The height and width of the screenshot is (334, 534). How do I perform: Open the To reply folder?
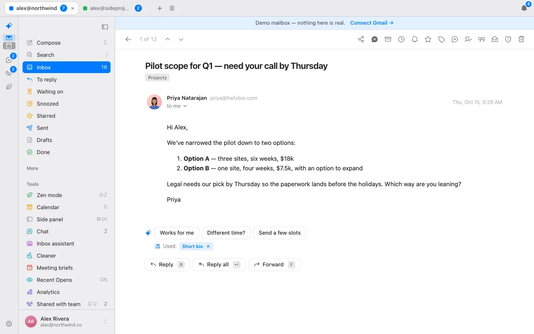[67, 79]
